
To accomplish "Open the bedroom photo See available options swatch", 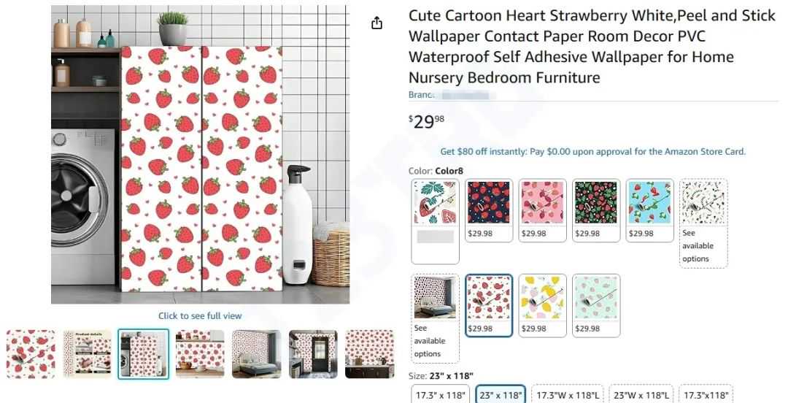I will (x=435, y=318).
